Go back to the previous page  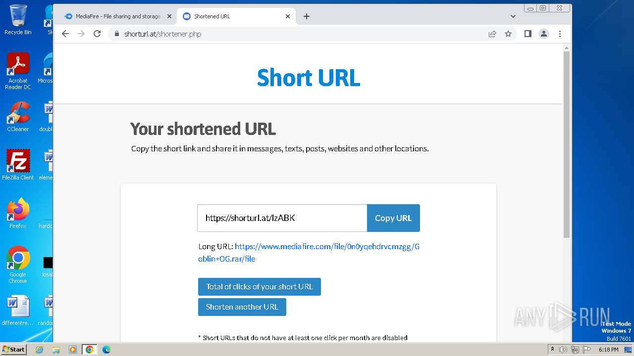[x=65, y=34]
